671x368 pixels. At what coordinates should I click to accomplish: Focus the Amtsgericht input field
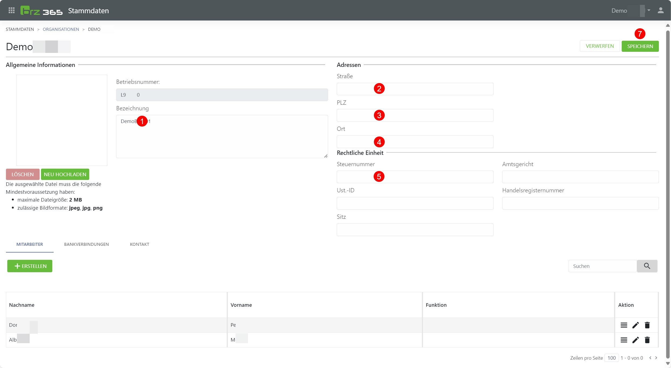580,177
